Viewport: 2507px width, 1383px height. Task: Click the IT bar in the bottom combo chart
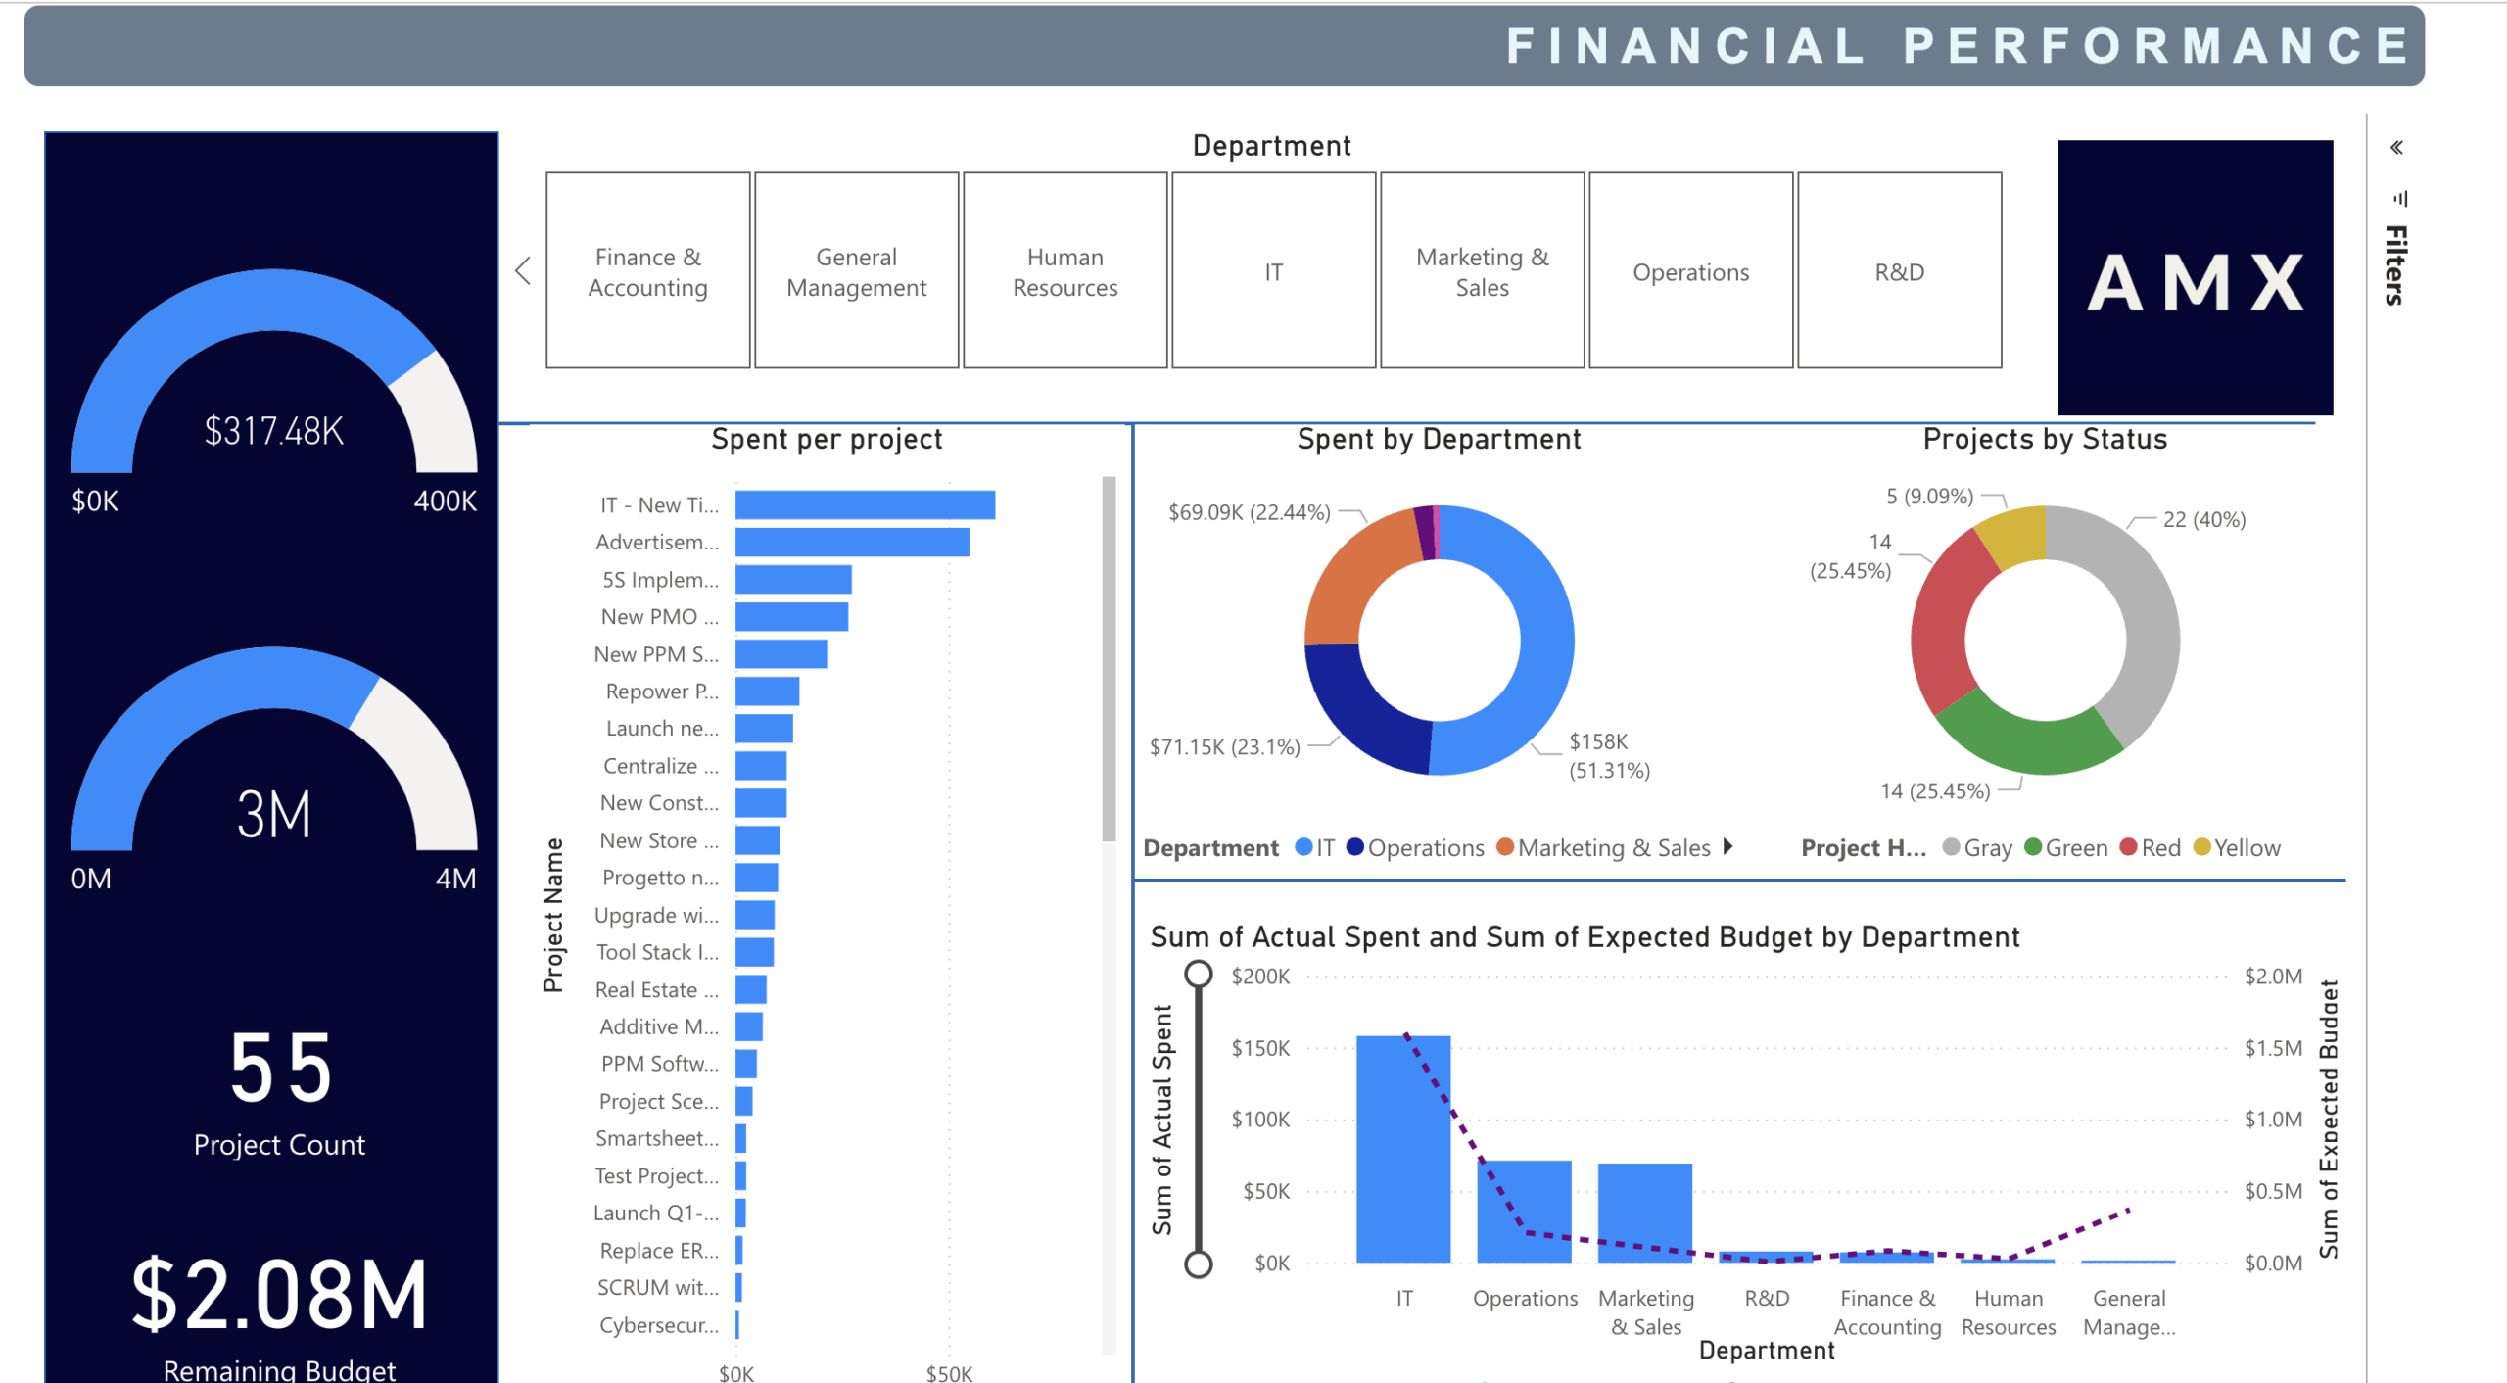point(1403,1146)
